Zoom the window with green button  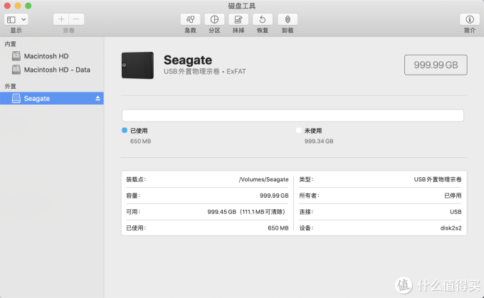(x=28, y=6)
